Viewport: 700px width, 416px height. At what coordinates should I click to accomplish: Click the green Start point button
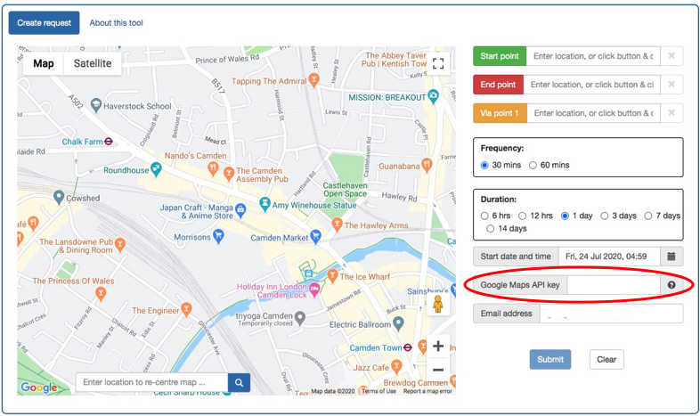coord(500,56)
